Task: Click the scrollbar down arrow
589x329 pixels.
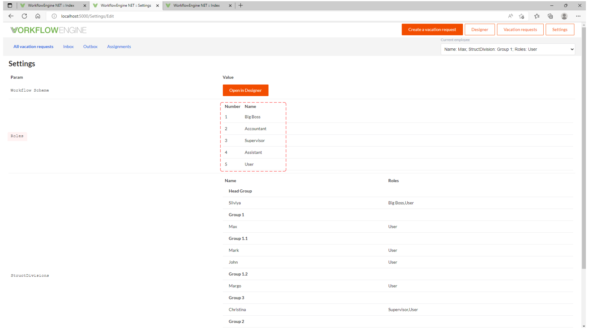Action: pyautogui.click(x=584, y=326)
